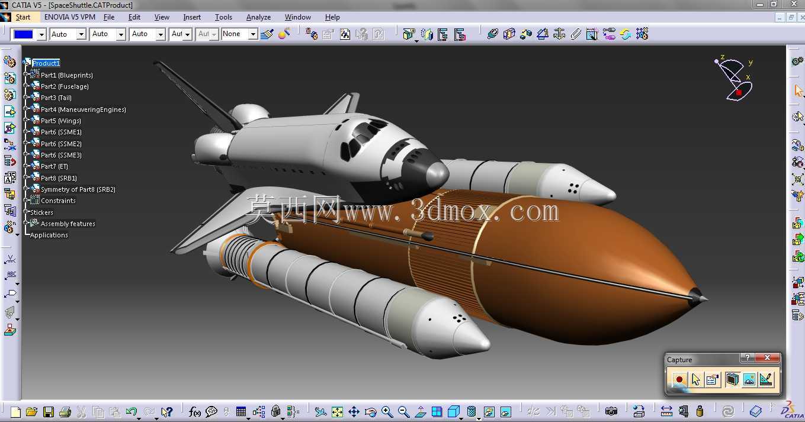This screenshot has height=422, width=805.
Task: Open the first Auto dropdown
Action: coord(81,34)
